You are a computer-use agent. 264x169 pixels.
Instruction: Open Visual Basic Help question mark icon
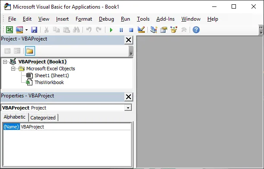196,30
